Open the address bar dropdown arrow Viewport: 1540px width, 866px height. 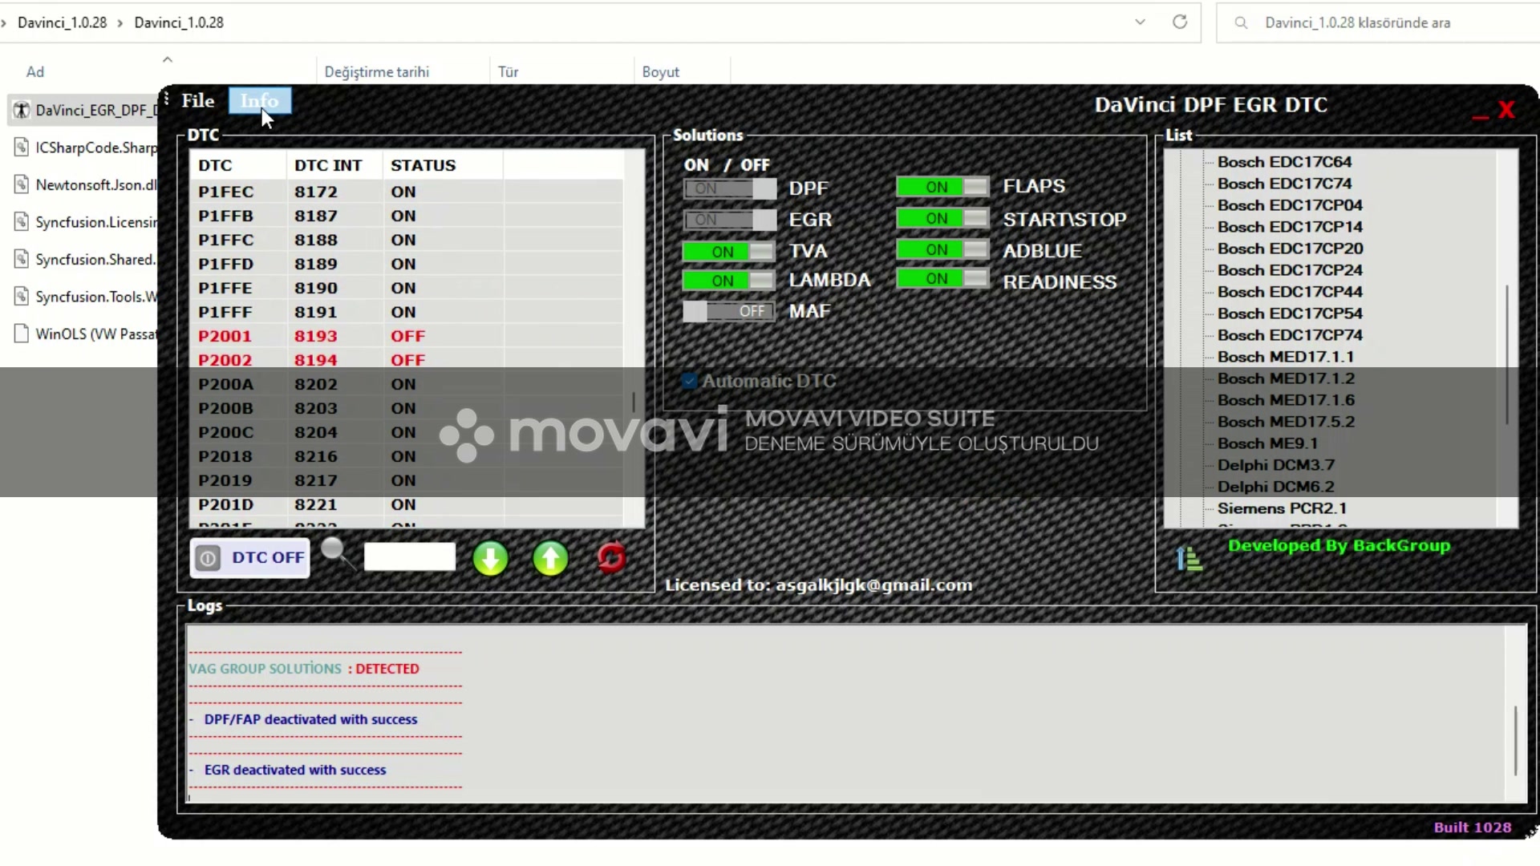(x=1140, y=22)
